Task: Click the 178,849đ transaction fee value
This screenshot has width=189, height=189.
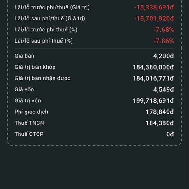Action: click(x=160, y=112)
